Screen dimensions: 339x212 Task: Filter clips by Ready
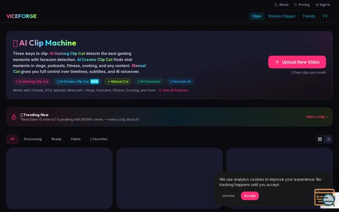point(56,139)
